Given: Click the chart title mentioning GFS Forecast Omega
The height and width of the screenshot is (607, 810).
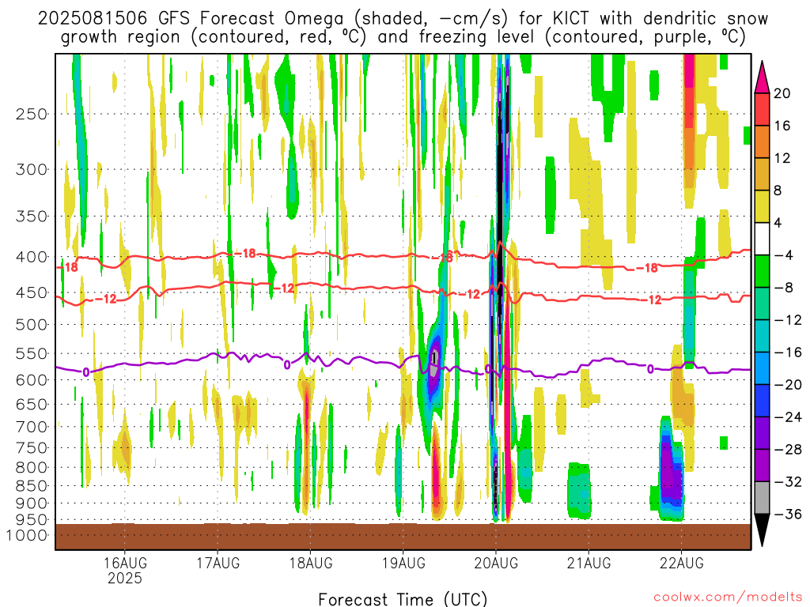Looking at the screenshot, I should coord(403,28).
